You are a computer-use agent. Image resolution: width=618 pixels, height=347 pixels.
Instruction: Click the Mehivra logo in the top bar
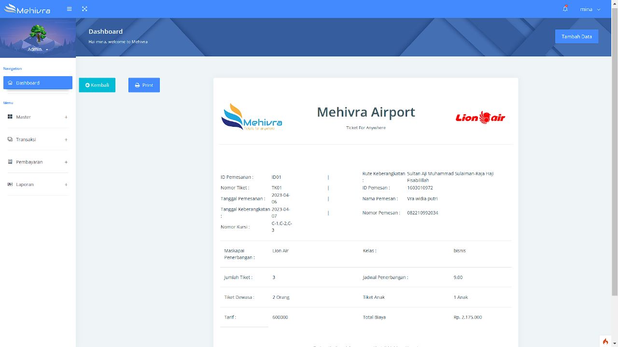28,9
